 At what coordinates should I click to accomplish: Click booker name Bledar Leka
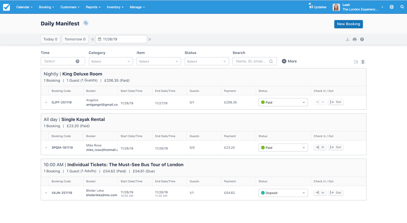pyautogui.click(x=95, y=190)
